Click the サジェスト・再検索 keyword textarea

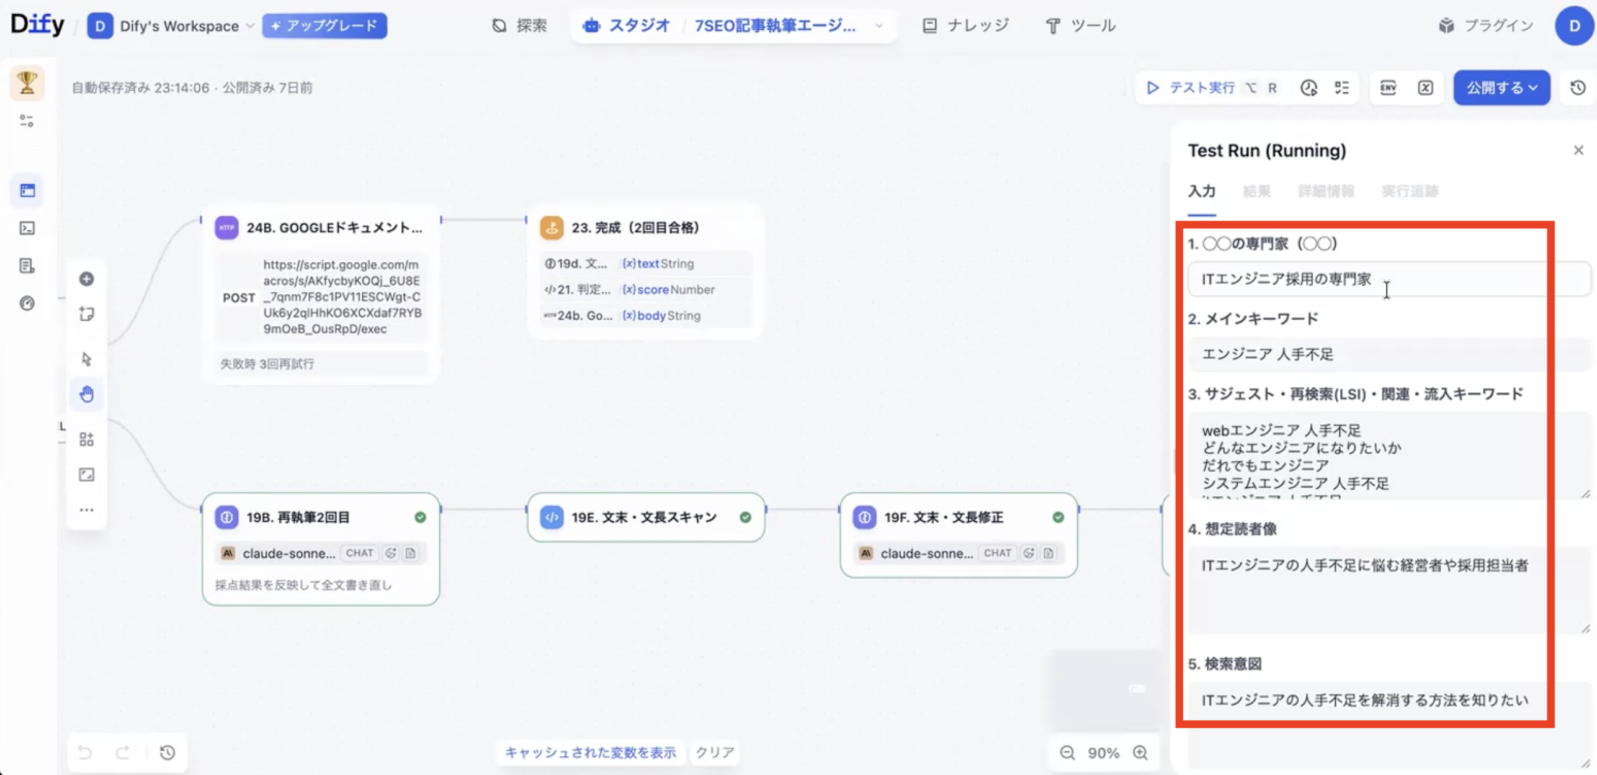pos(1389,455)
